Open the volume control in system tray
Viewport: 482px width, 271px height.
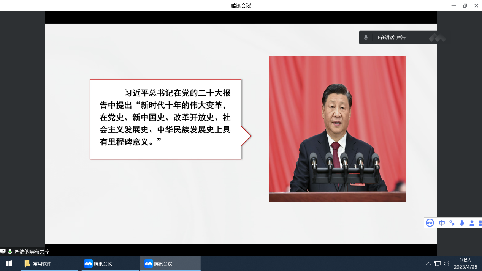click(447, 263)
